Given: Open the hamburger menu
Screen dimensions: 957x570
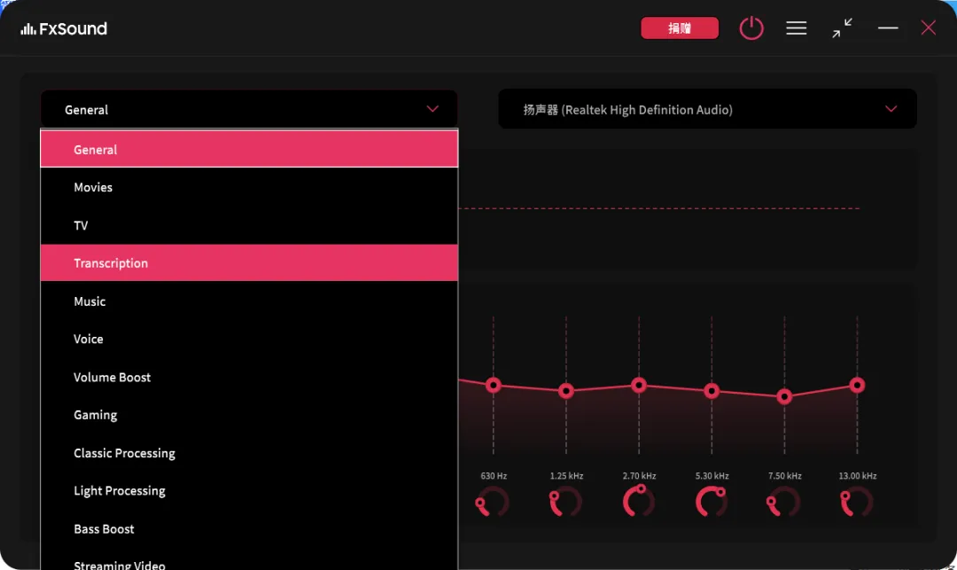Looking at the screenshot, I should tap(796, 28).
